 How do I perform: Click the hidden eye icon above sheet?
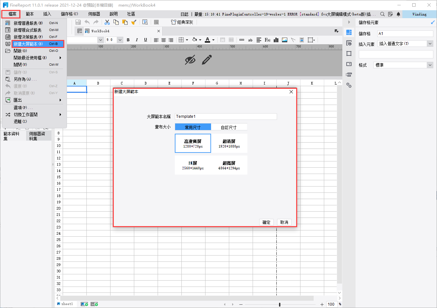(190, 60)
